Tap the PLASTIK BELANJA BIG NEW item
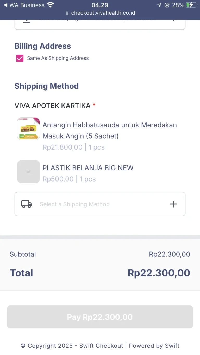This screenshot has height=355, width=200. [x=88, y=168]
